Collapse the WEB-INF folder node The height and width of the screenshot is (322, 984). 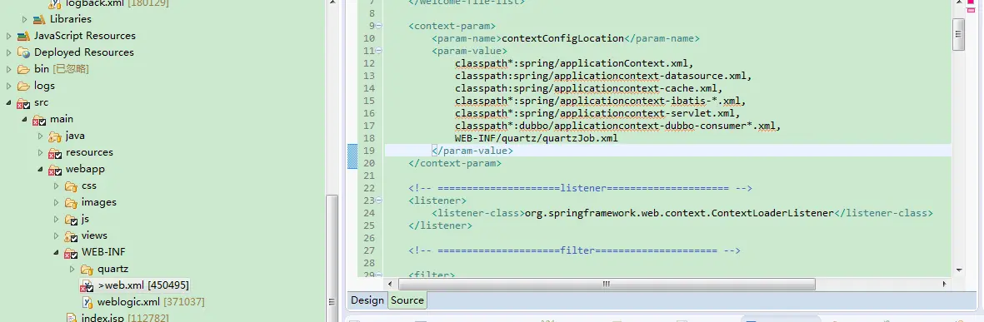tap(56, 252)
